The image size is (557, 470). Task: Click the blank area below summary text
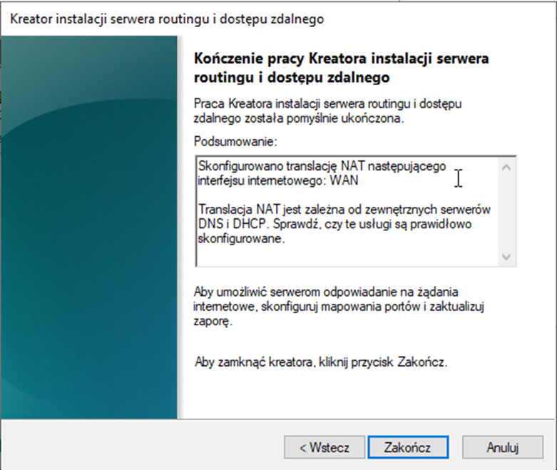click(x=342, y=255)
